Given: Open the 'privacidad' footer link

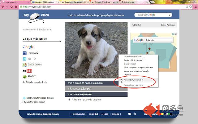Looking at the screenshot, I should click(93, 114).
